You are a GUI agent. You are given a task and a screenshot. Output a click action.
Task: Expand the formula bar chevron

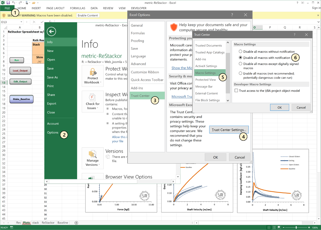tap(318, 22)
